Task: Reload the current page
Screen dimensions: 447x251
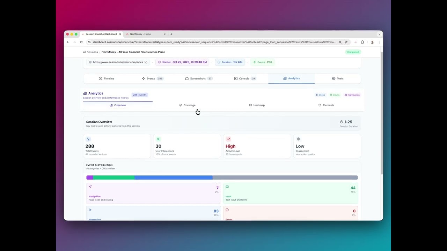Action: 81,42
